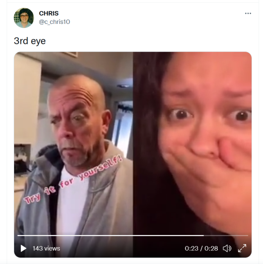Play the video with the play button

[x=23, y=248]
